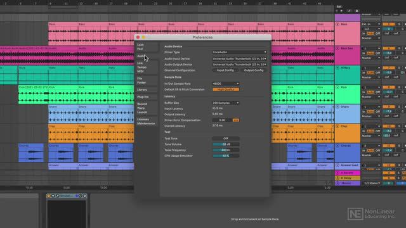Viewport: 406px width, 228px height.
Task: Click the Tone Frequency slider
Action: pos(226,150)
